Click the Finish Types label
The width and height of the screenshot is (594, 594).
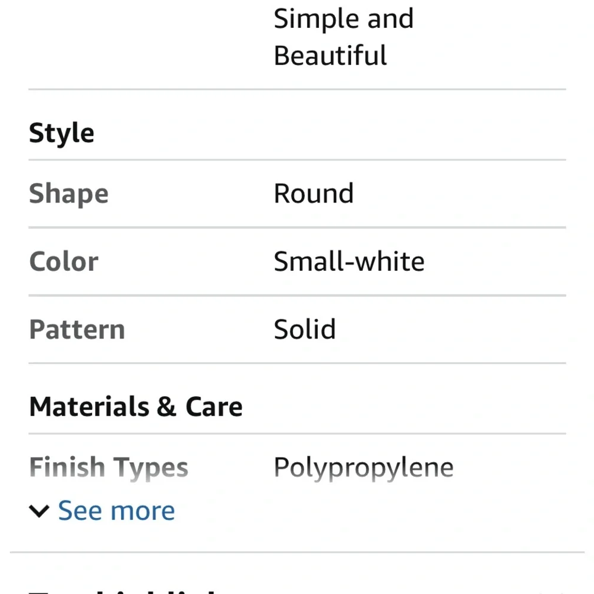108,467
